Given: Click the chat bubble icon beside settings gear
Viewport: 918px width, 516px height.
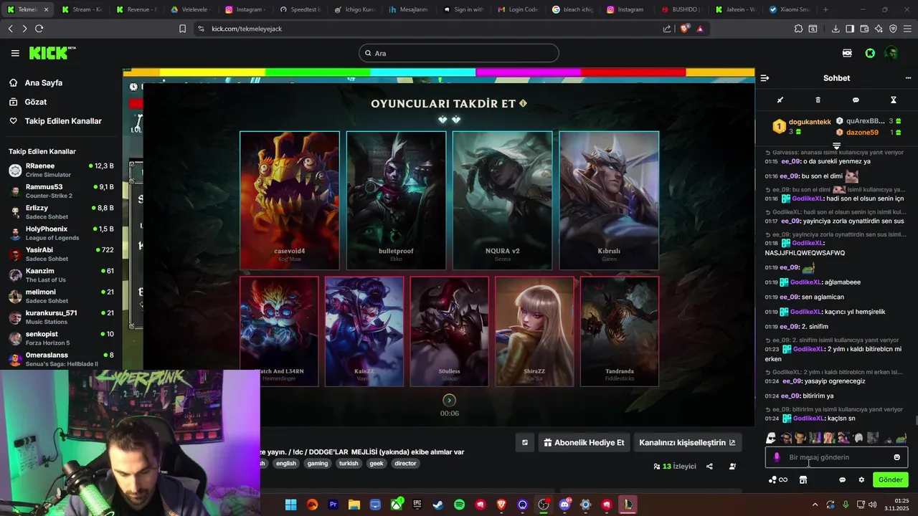Looking at the screenshot, I should [x=843, y=480].
